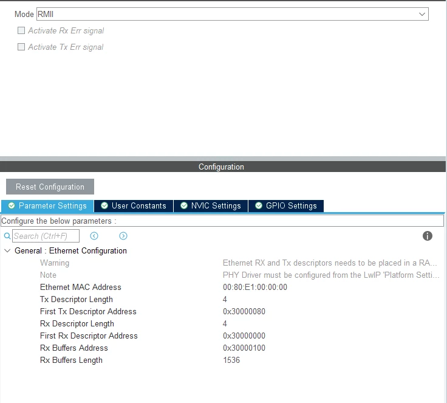447x403 pixels.
Task: Click MAC value 00:80:E1:00:00:00
Action: 255,287
